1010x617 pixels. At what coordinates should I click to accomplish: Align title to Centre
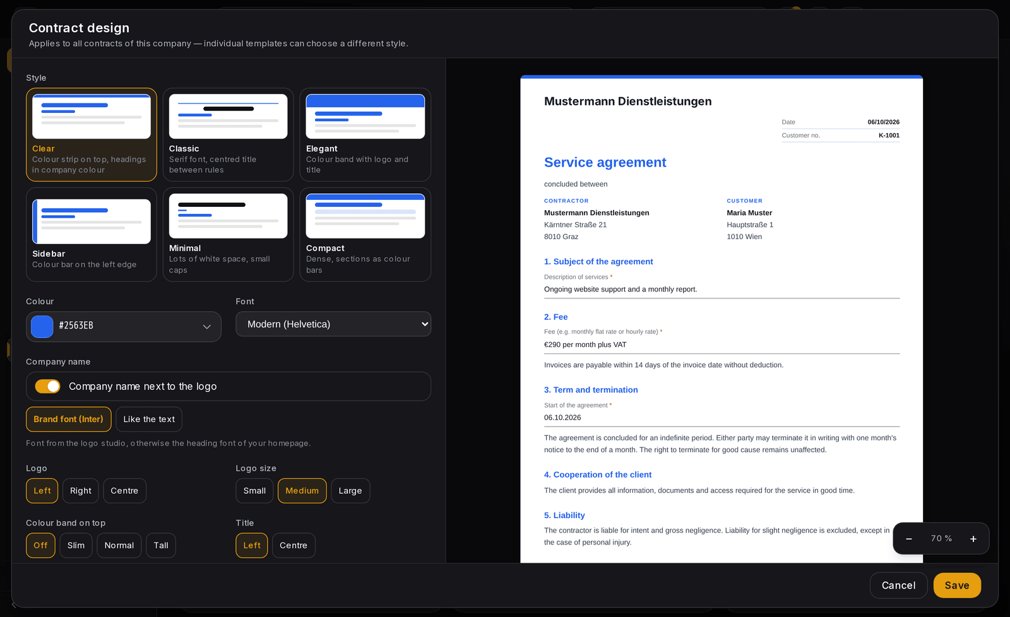click(294, 546)
